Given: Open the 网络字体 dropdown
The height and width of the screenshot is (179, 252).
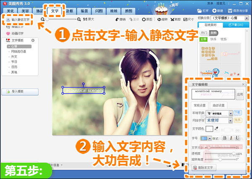Looking at the screenshot, I should (231, 120).
